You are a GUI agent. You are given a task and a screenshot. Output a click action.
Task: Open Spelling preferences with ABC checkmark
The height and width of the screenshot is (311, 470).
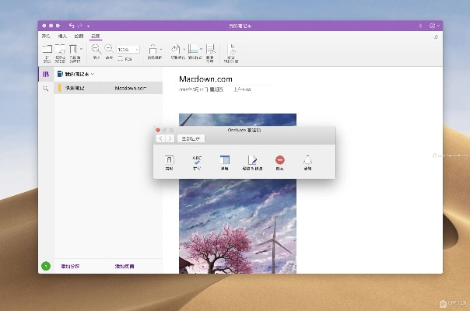(x=196, y=161)
